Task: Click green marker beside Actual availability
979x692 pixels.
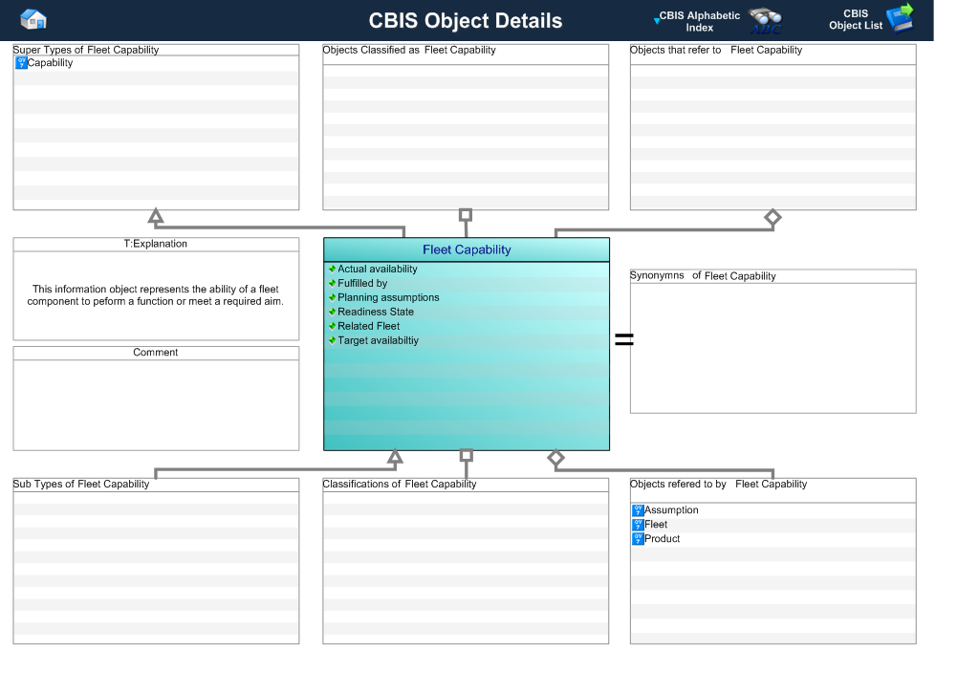Action: (332, 269)
